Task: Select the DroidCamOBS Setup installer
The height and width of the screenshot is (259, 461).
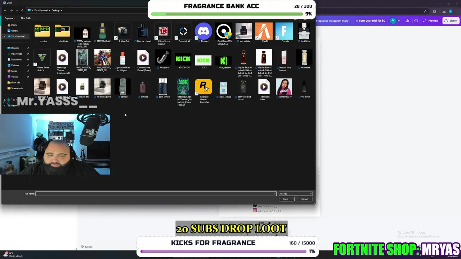Action: [224, 34]
